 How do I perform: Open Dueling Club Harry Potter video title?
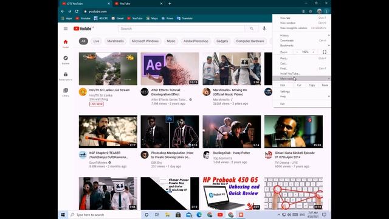click(x=232, y=153)
